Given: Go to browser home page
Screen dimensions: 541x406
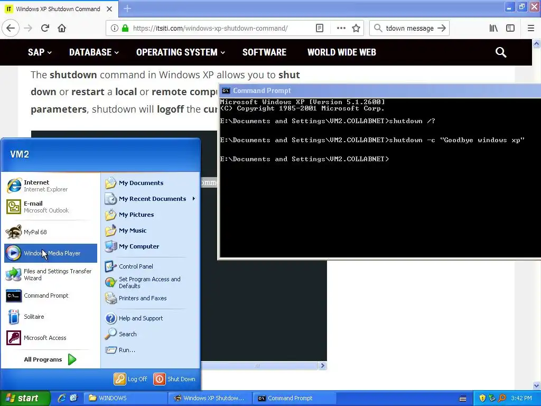Looking at the screenshot, I should tap(62, 28).
